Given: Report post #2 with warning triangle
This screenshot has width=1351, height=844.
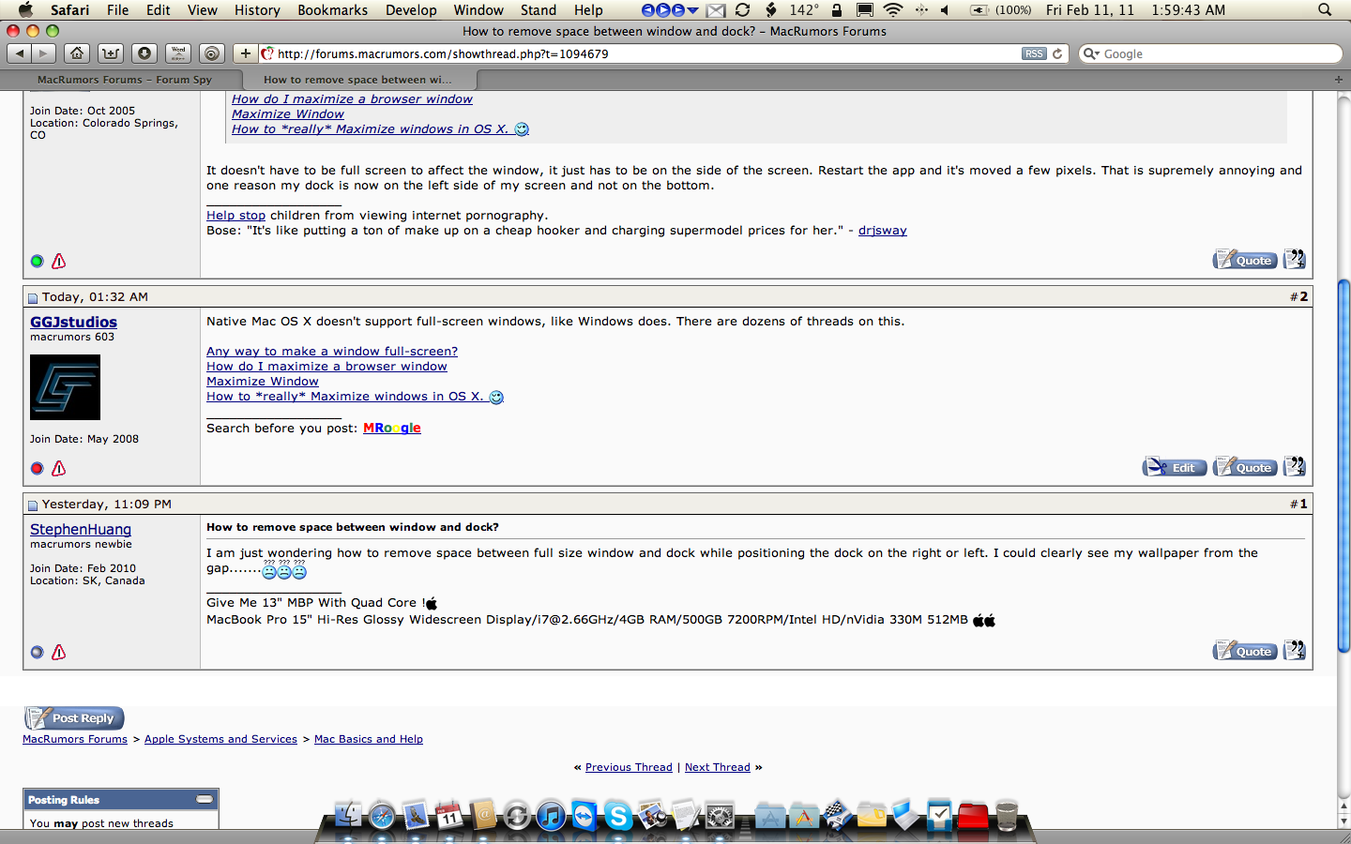Looking at the screenshot, I should click(x=59, y=468).
